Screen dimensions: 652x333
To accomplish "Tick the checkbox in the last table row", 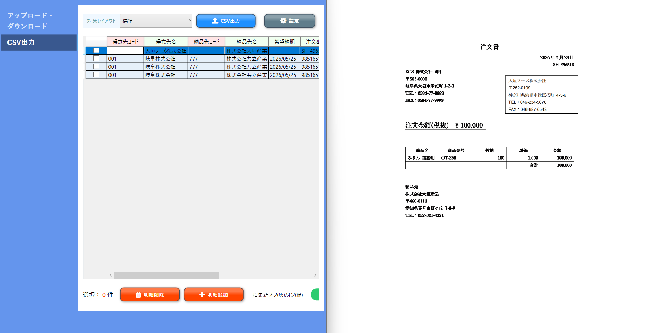I will tap(96, 74).
